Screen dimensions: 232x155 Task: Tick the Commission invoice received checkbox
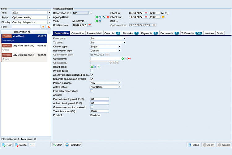click(x=92, y=107)
